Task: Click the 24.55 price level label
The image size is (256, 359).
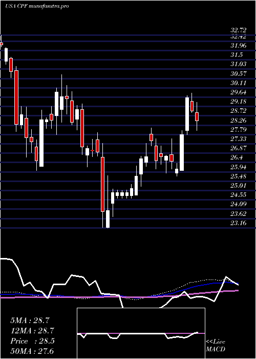Action: pyautogui.click(x=239, y=195)
